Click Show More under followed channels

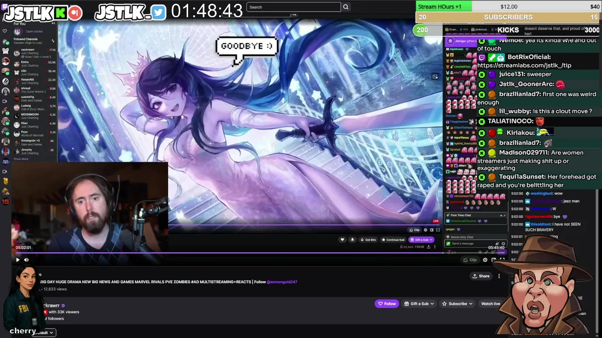point(21,159)
